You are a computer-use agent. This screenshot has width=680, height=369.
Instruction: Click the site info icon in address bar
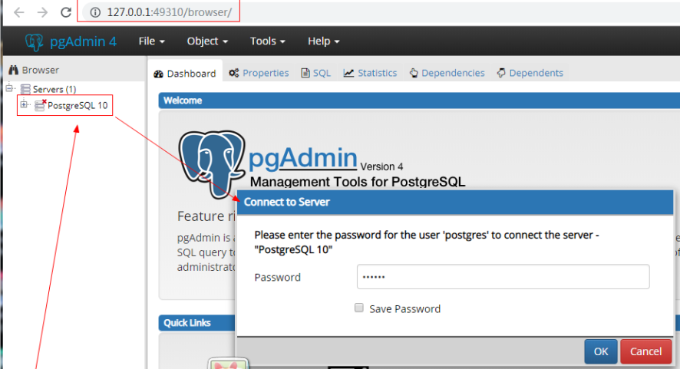(x=95, y=12)
